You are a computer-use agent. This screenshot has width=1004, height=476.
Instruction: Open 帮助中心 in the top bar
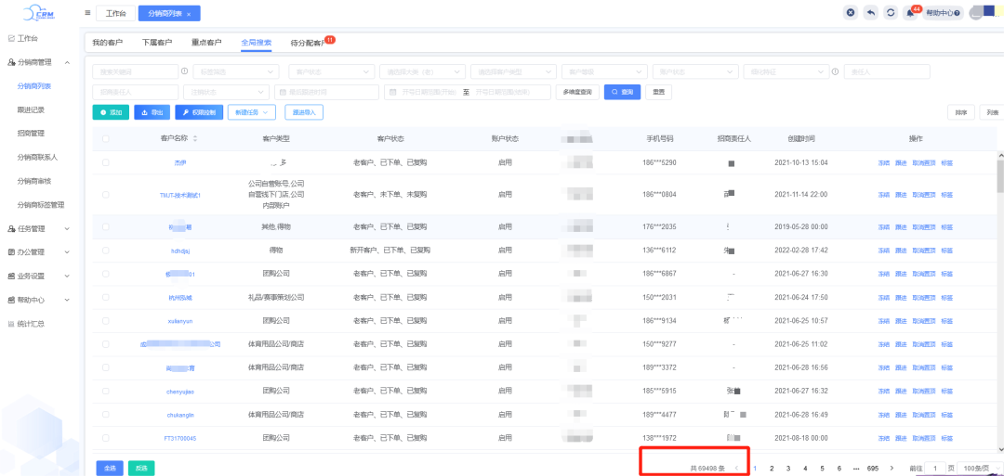[943, 13]
